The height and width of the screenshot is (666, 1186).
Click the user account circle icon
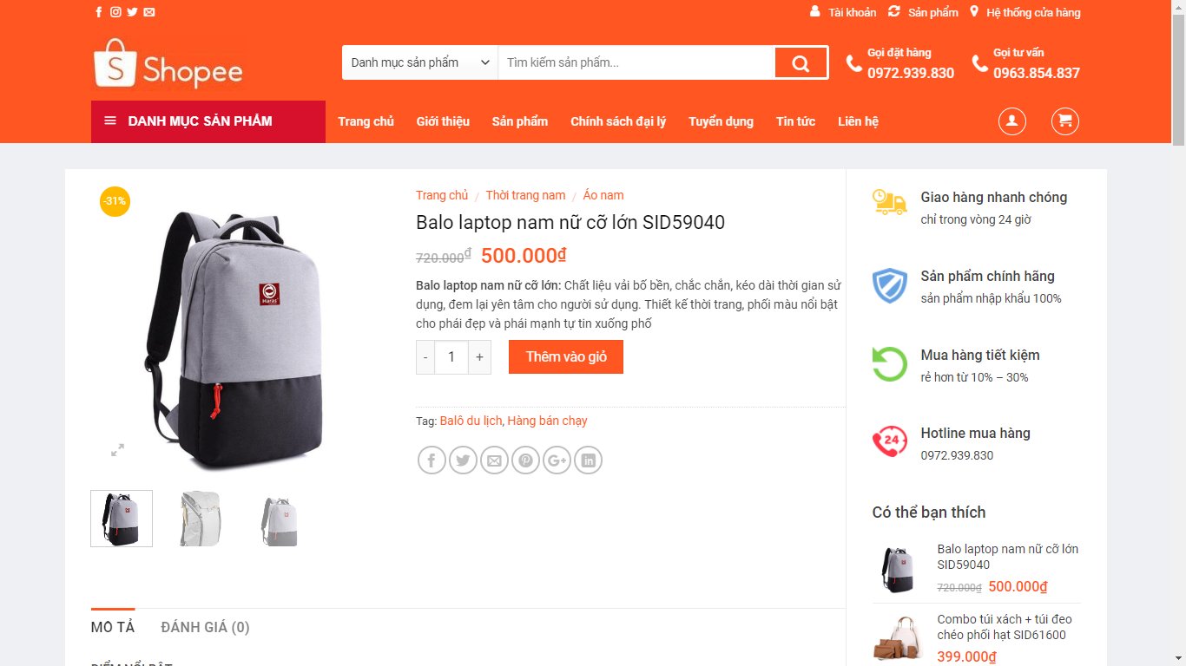1011,121
